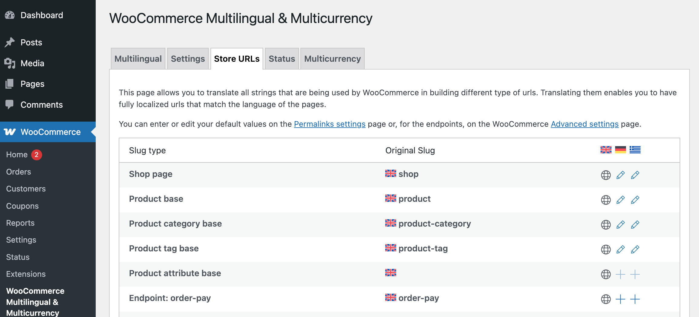Open the WooCommerce menu item

click(48, 132)
